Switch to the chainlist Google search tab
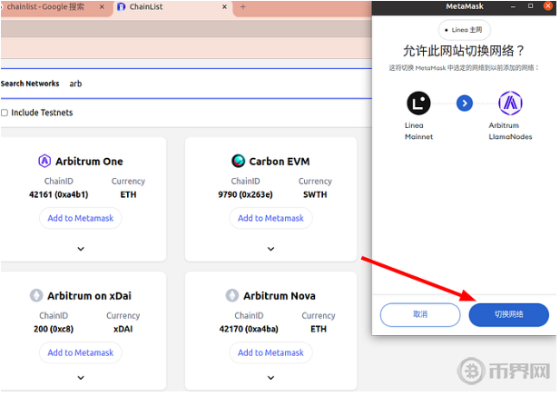 (50, 7)
